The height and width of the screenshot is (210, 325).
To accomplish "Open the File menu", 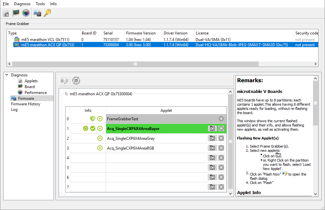I will (6, 4).
